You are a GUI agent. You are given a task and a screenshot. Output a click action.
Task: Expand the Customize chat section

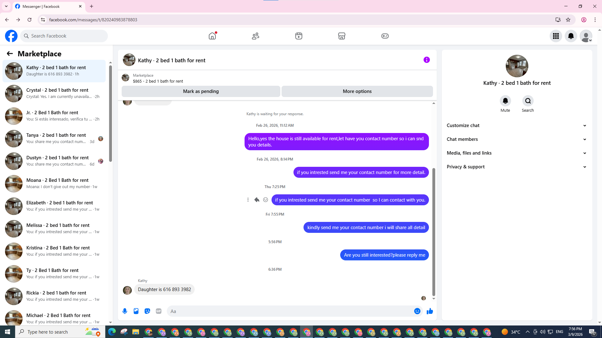tap(516, 125)
